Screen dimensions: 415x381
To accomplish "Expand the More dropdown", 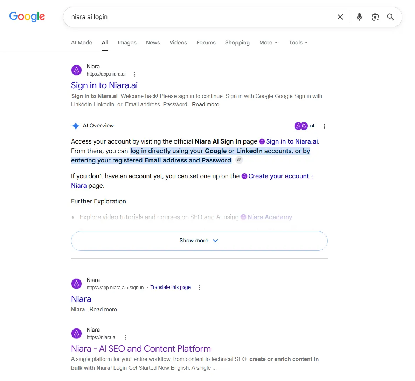I will click(268, 43).
